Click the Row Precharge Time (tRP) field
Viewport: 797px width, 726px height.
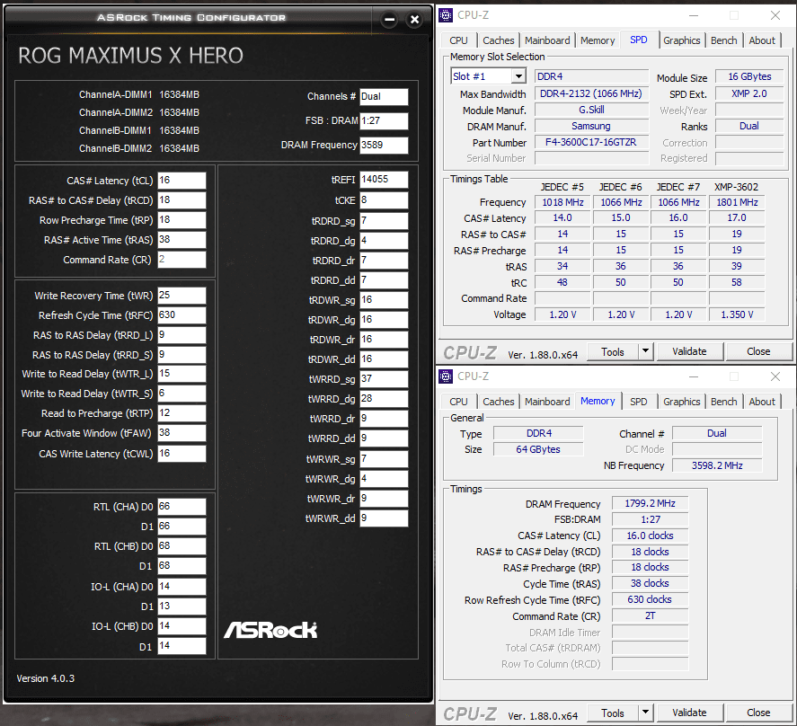click(x=182, y=220)
